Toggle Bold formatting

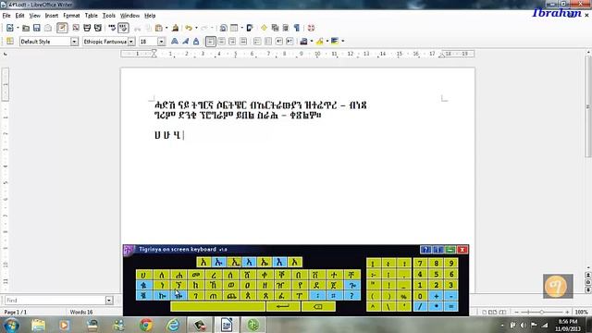tap(175, 41)
